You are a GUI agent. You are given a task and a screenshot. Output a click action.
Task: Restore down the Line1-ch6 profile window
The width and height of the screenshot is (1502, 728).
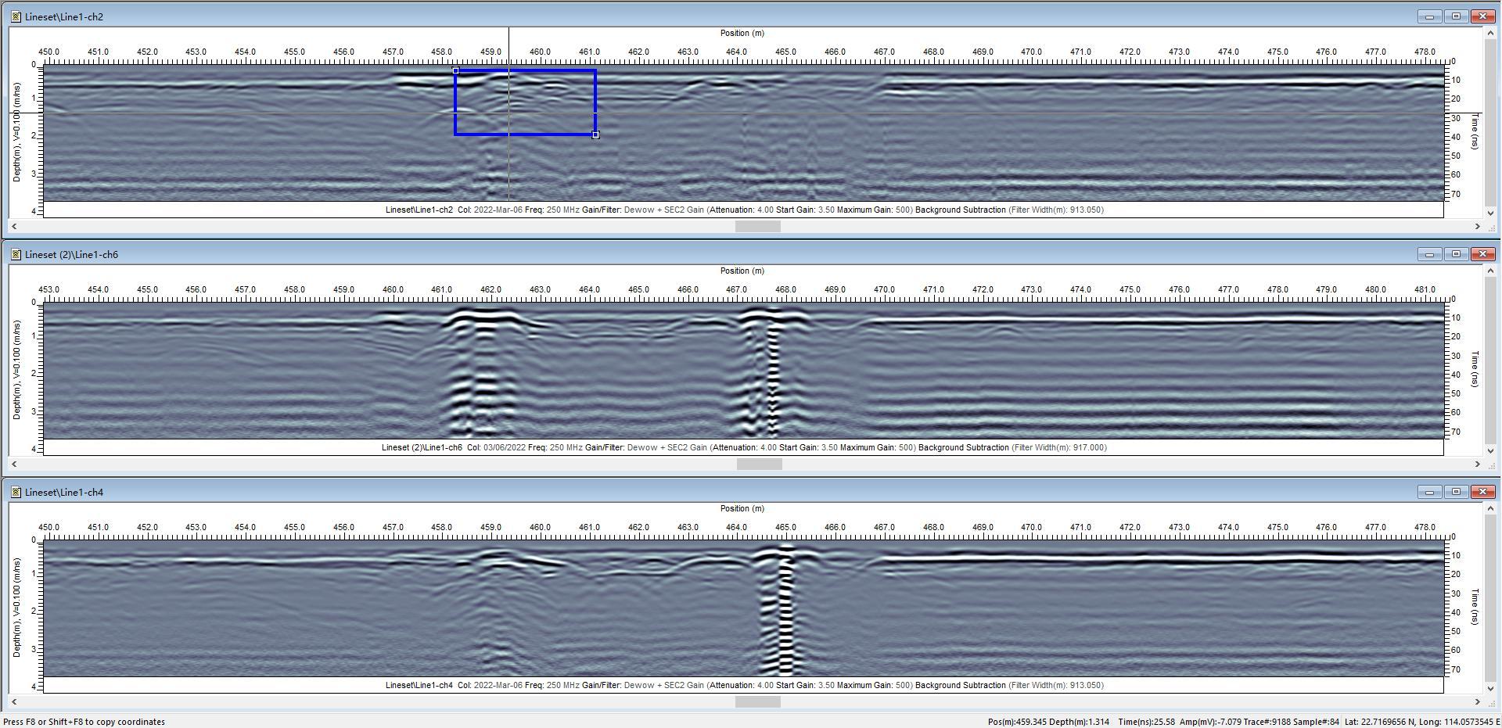(1457, 254)
